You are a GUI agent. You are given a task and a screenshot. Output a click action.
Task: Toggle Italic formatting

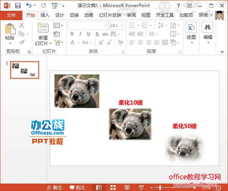point(80,34)
